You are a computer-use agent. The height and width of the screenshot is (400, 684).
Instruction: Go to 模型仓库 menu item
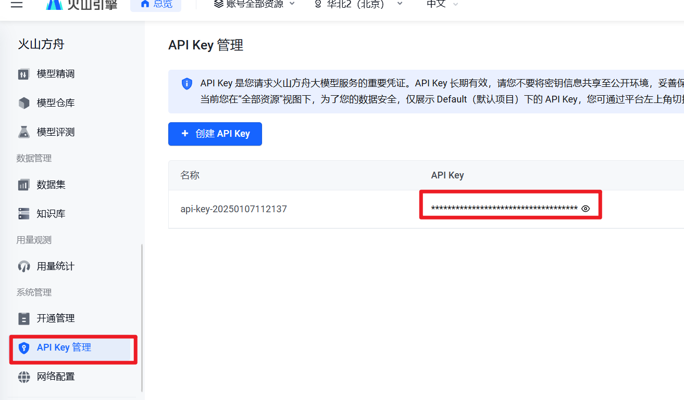click(x=56, y=103)
